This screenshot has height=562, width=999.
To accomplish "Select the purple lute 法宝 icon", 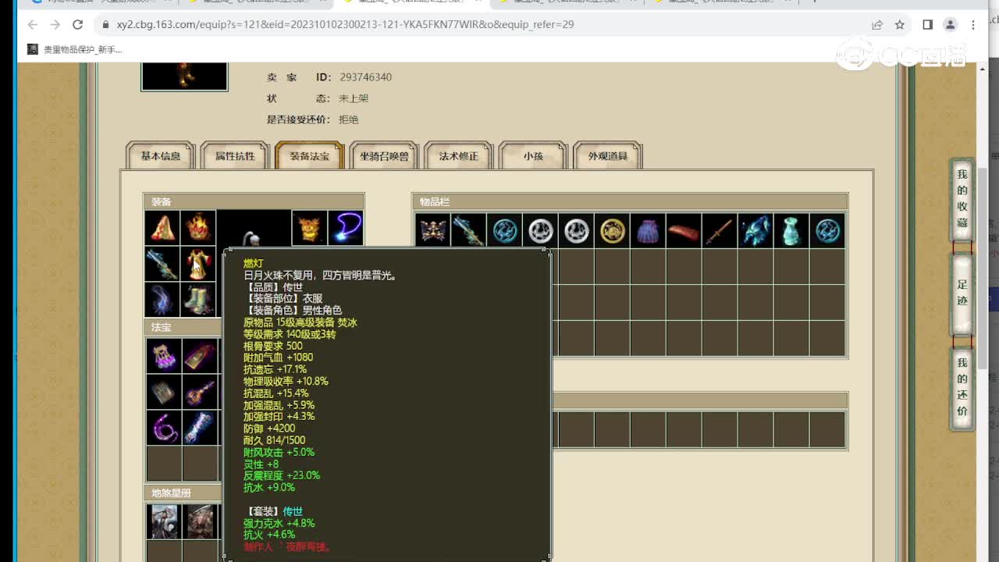I will [201, 391].
